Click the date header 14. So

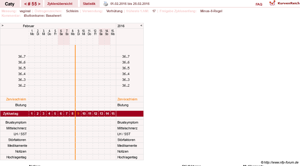(x=107, y=32)
